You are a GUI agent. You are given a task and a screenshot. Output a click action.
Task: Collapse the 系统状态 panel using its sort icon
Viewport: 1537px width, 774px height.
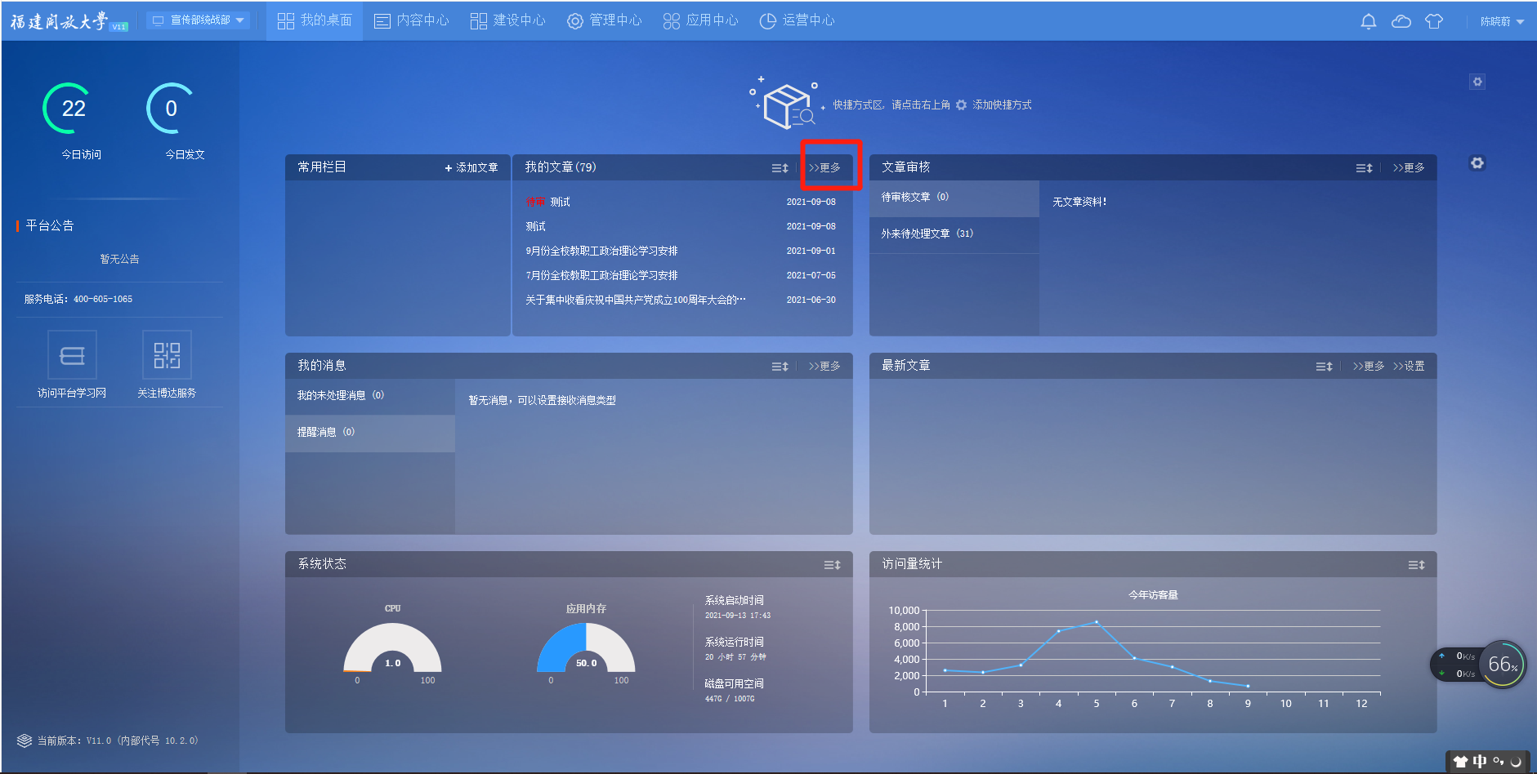coord(832,565)
